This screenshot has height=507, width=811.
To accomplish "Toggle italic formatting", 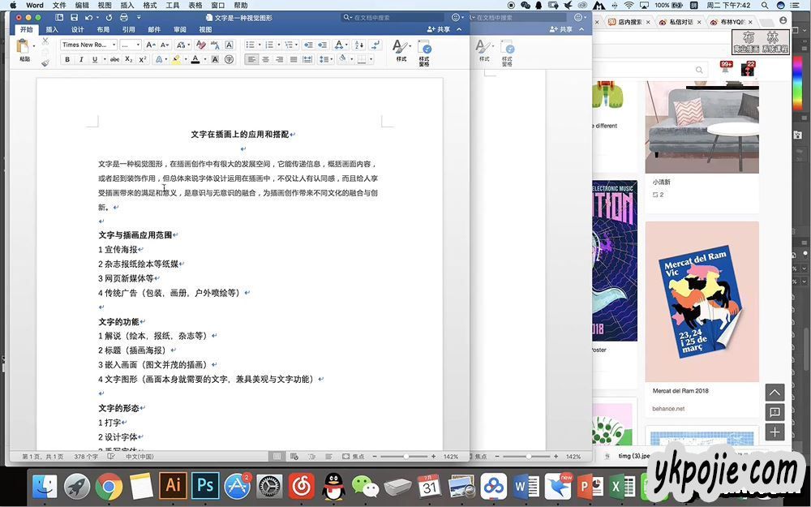I will click(80, 59).
